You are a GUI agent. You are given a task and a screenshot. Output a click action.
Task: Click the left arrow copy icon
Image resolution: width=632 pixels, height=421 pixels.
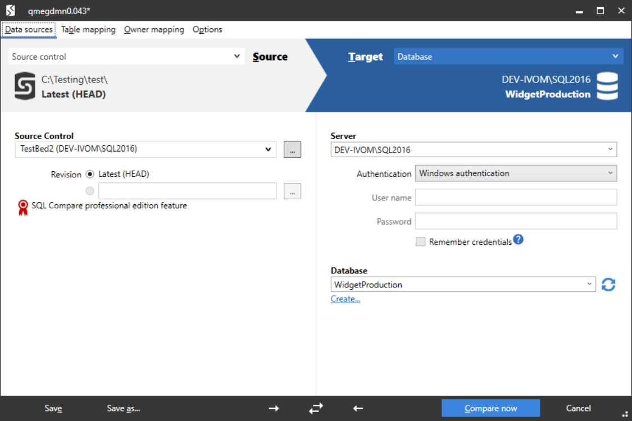tap(358, 409)
